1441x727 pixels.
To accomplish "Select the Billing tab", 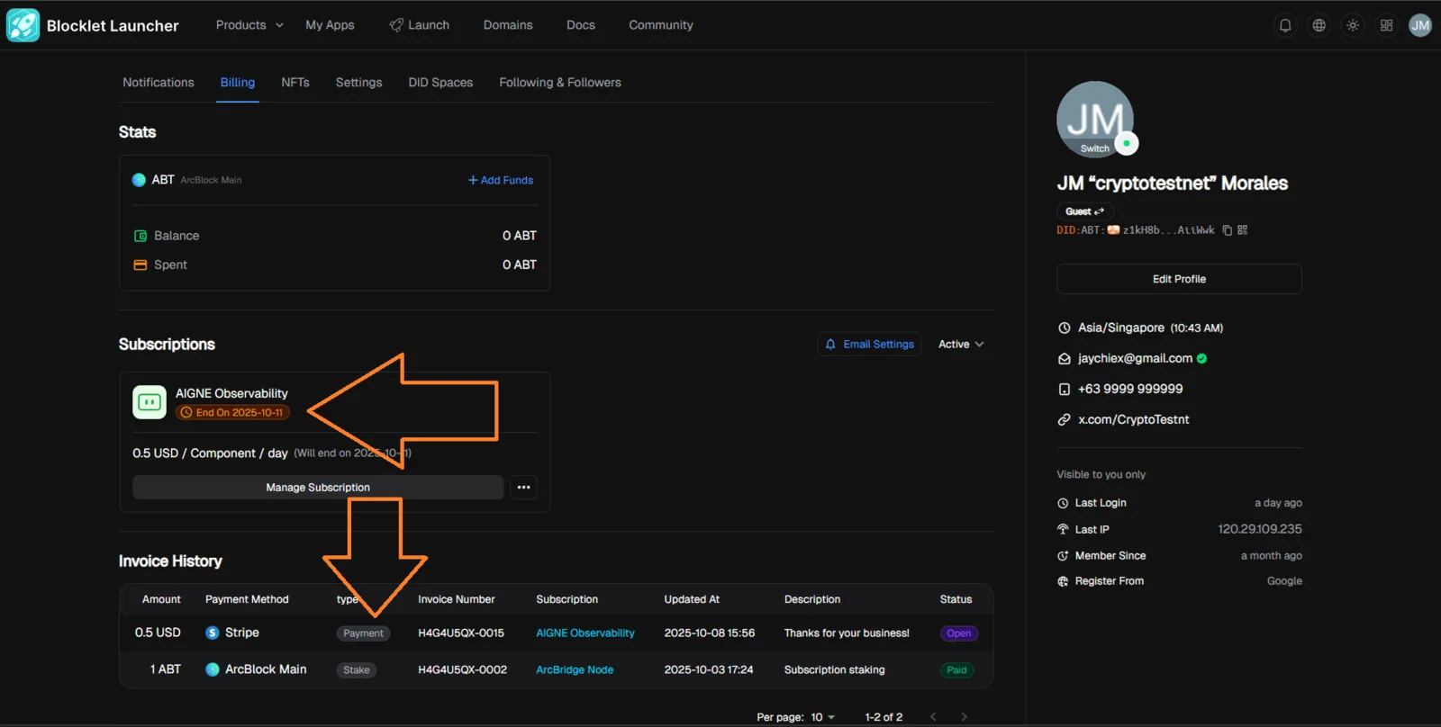I will (x=238, y=83).
